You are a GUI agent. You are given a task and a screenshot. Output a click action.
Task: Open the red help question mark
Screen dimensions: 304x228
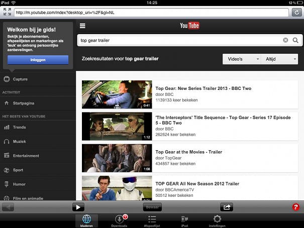click(296, 207)
